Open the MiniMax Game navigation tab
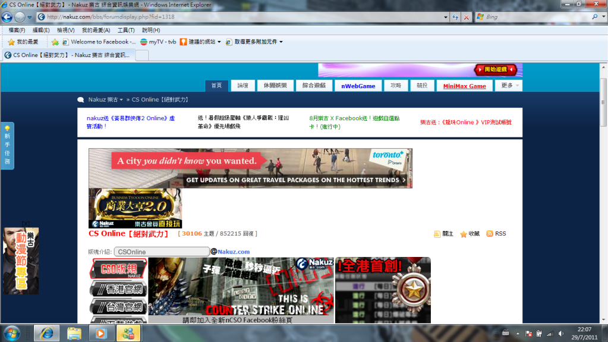The image size is (608, 342). pos(465,86)
